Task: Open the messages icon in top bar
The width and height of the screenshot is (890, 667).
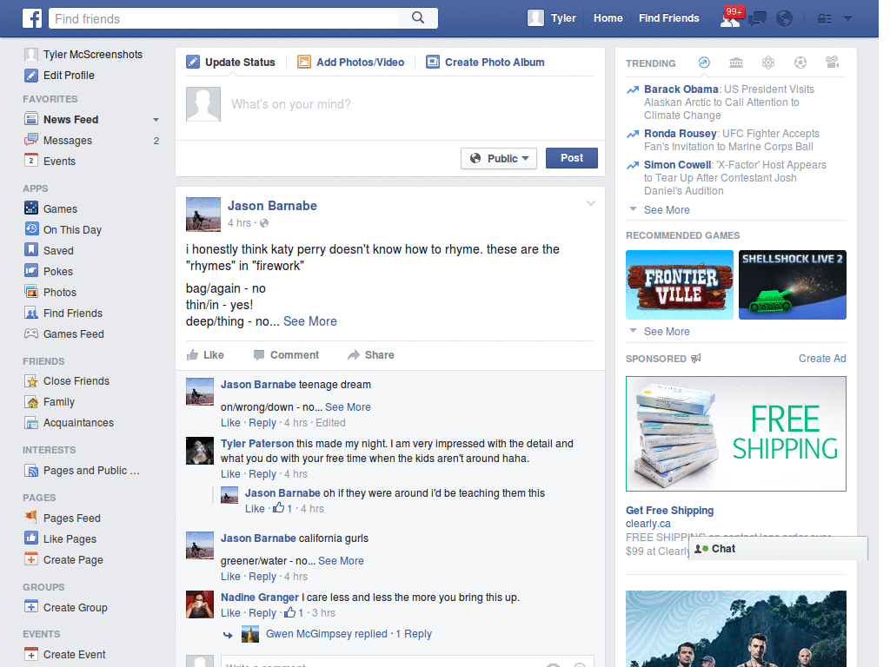Action: (757, 19)
